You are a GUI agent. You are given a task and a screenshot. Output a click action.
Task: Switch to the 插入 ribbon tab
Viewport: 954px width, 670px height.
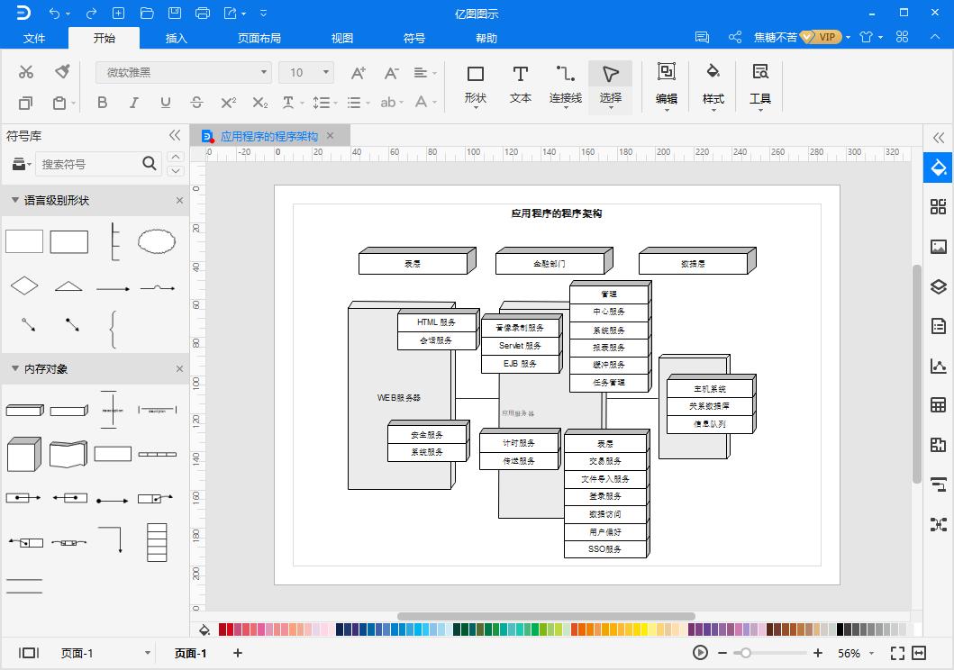pos(177,38)
